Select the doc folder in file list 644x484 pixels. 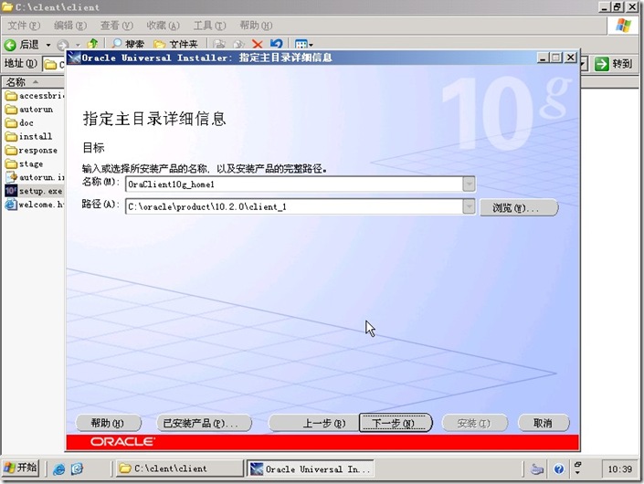(19, 123)
